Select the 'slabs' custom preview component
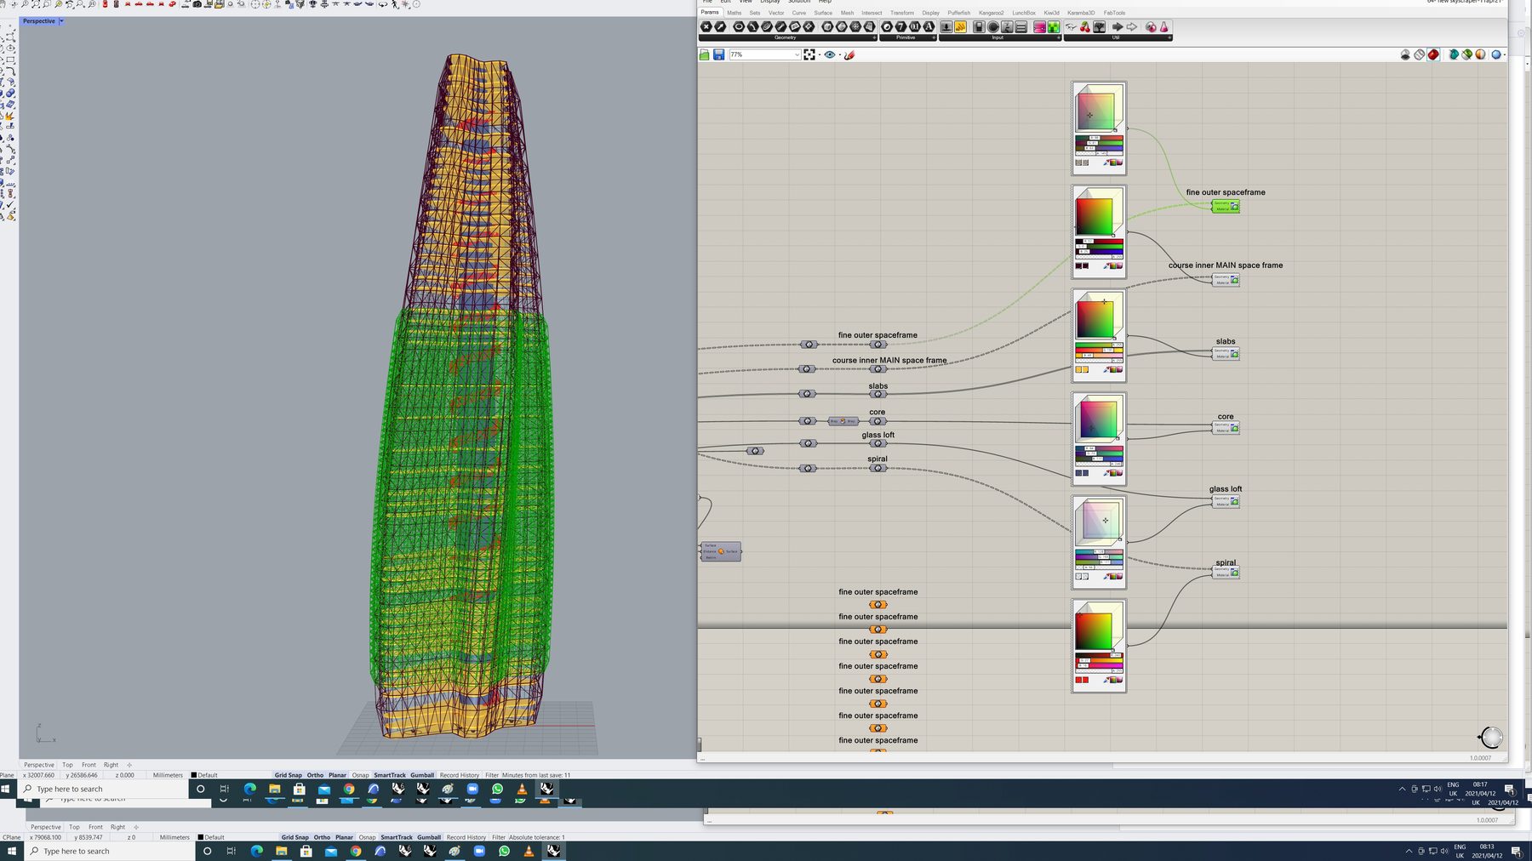Image resolution: width=1532 pixels, height=861 pixels. tap(1226, 353)
